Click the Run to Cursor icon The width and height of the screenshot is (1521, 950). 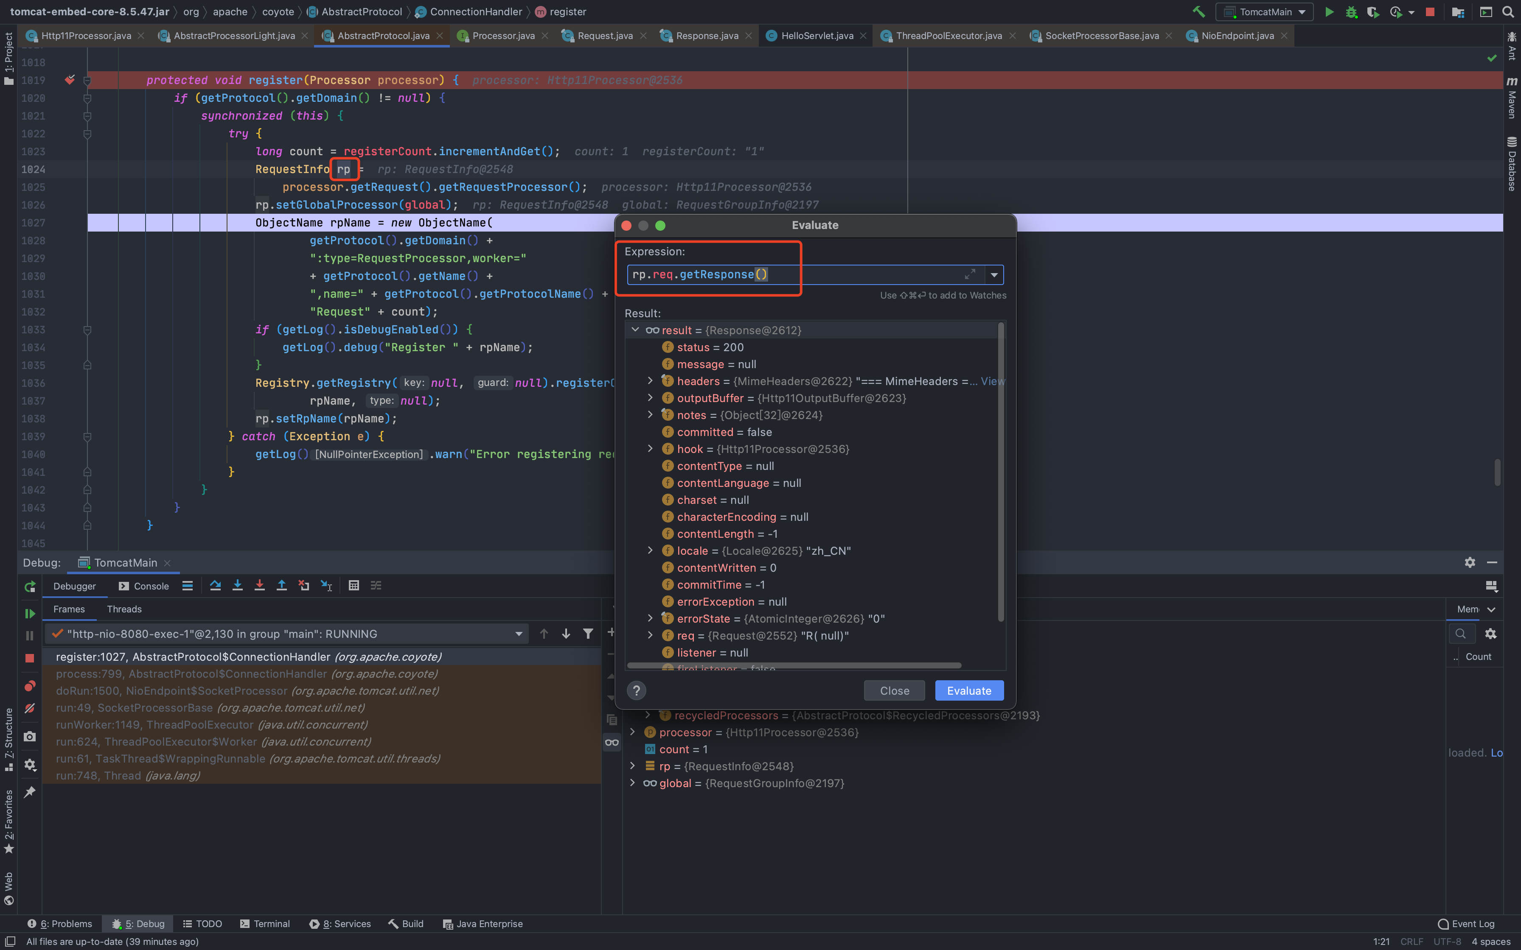click(x=326, y=586)
